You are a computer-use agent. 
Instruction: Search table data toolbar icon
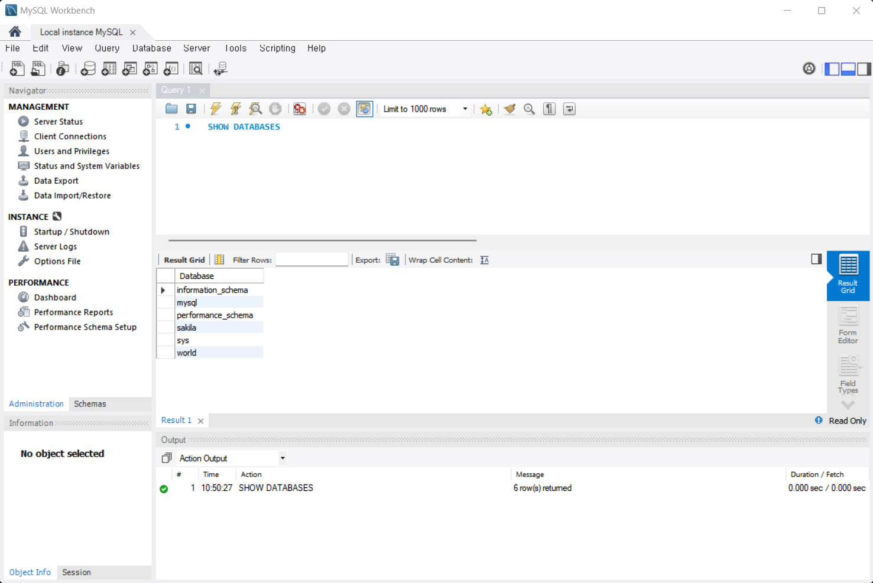196,69
